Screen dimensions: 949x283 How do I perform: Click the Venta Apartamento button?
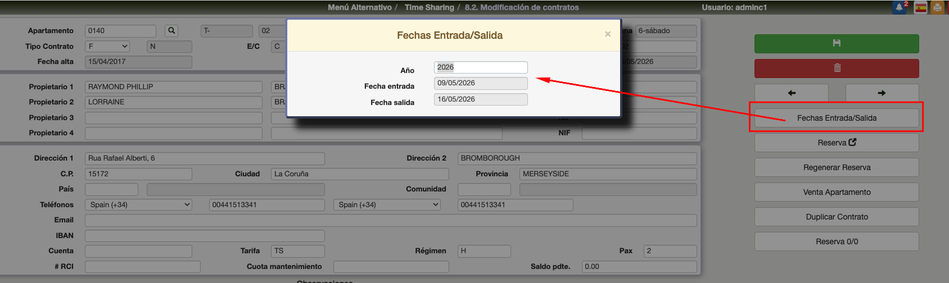836,192
